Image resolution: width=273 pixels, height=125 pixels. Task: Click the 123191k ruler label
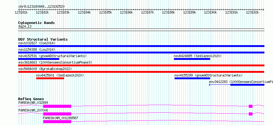[x=232, y=12]
